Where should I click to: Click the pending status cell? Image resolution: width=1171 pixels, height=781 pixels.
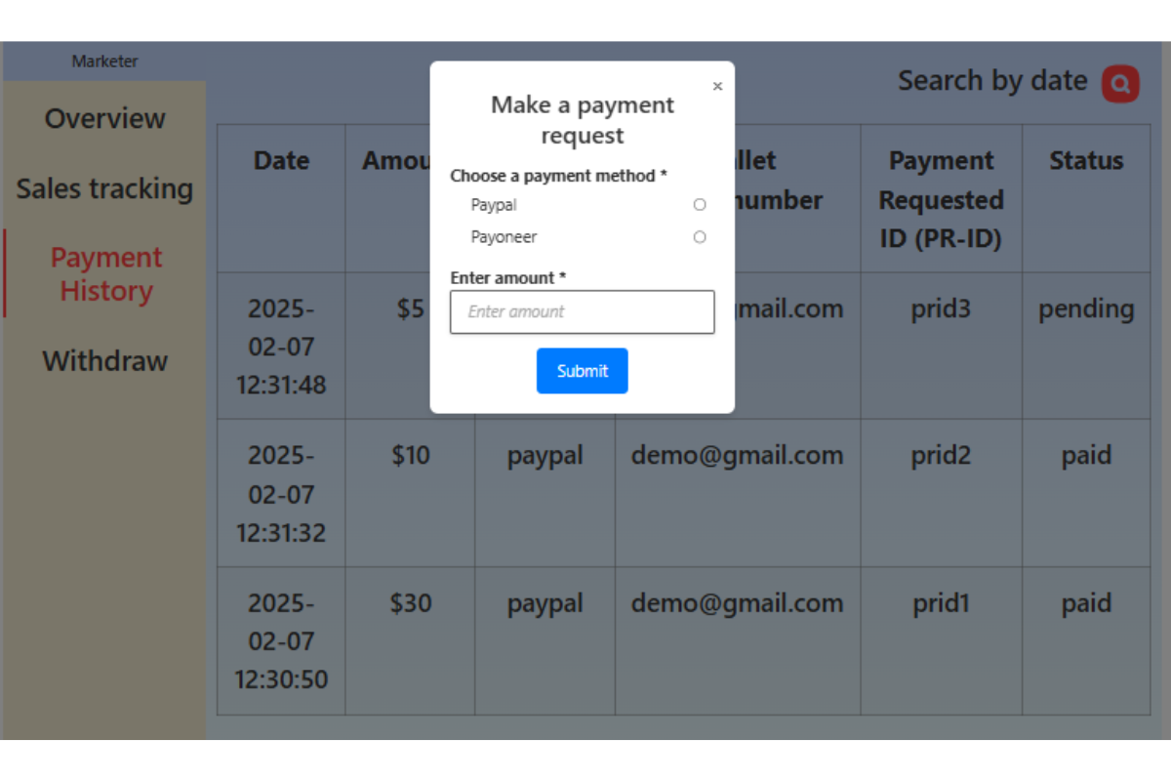coord(1086,309)
